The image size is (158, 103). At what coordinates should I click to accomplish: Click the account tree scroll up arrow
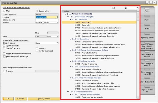pos(138,11)
